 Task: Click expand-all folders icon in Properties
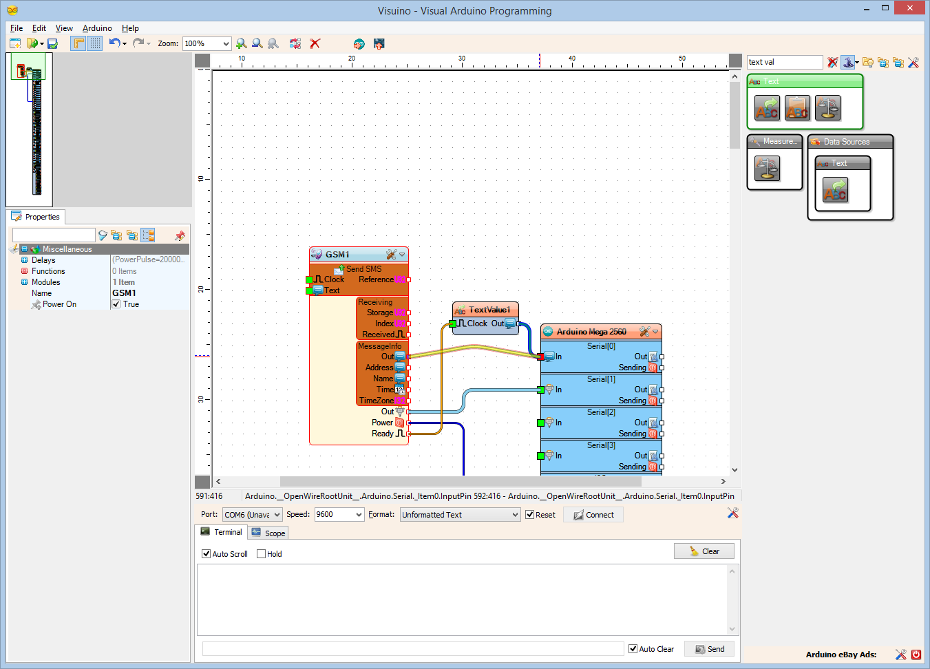point(116,235)
